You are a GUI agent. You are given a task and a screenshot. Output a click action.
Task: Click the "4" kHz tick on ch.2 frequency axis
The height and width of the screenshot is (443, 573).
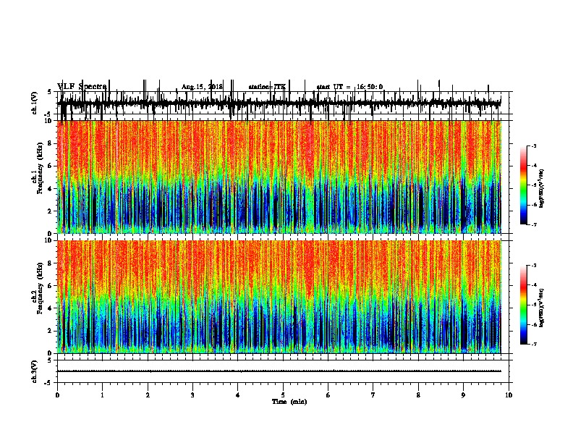50,308
